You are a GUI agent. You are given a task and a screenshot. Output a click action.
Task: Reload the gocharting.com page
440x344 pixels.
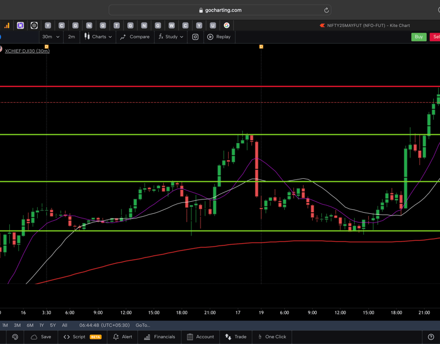coord(327,10)
